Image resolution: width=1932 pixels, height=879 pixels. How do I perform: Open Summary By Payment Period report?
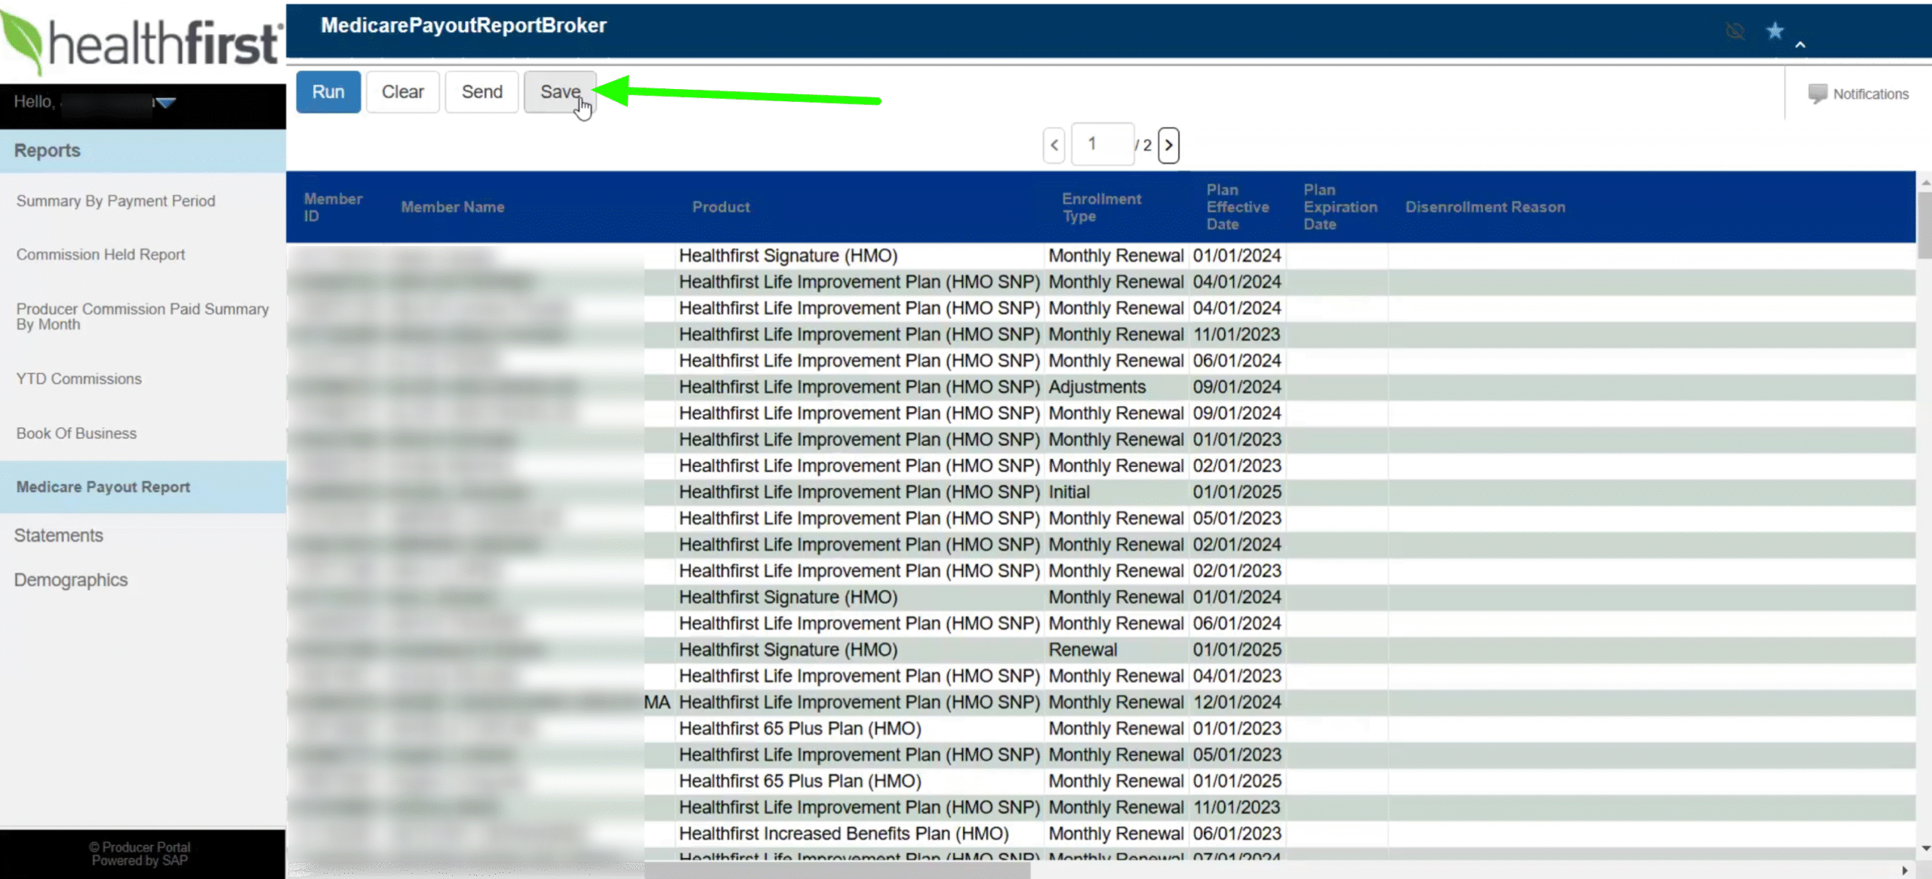[x=115, y=201]
